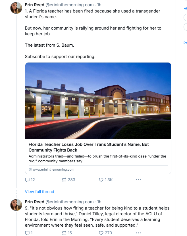Click the Erin Reed name on the second post
Screen dimensions: 187x236
coord(34,202)
